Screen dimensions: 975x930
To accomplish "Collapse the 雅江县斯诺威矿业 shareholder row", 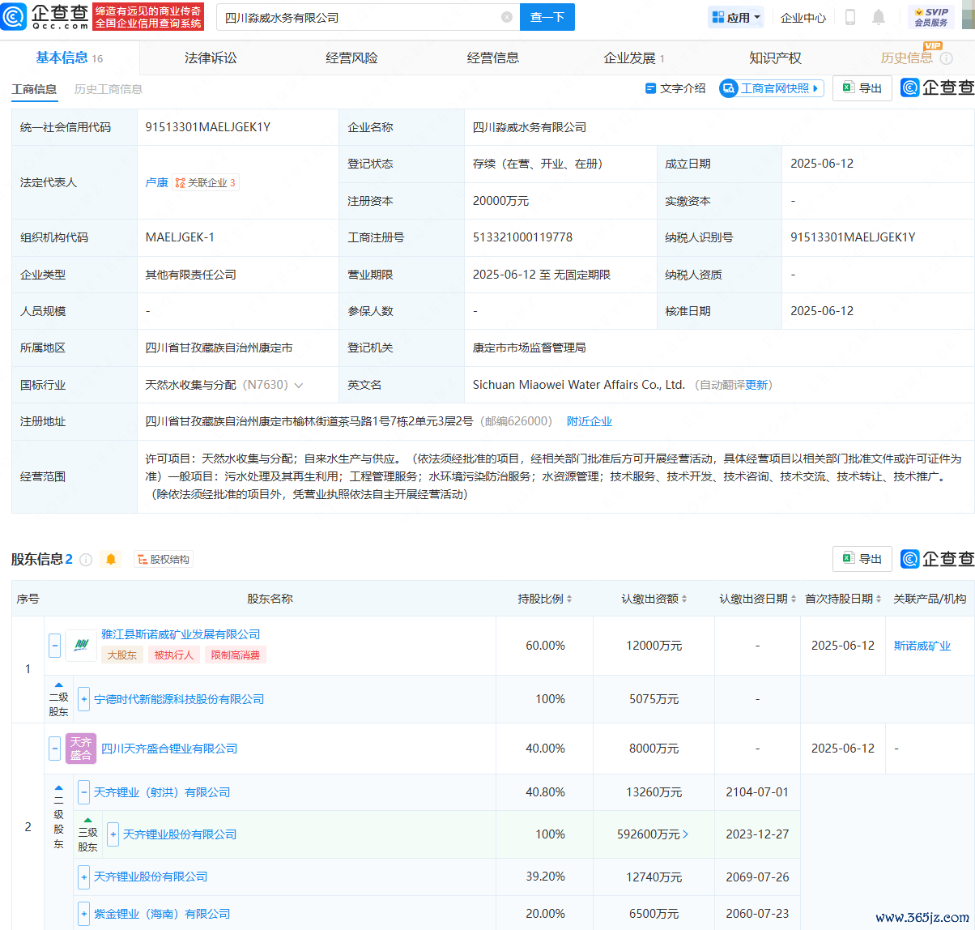I will point(55,646).
